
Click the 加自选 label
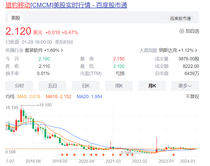click(192, 31)
